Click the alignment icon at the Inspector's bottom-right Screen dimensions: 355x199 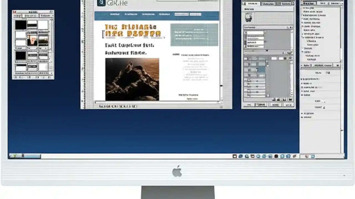tap(290, 99)
